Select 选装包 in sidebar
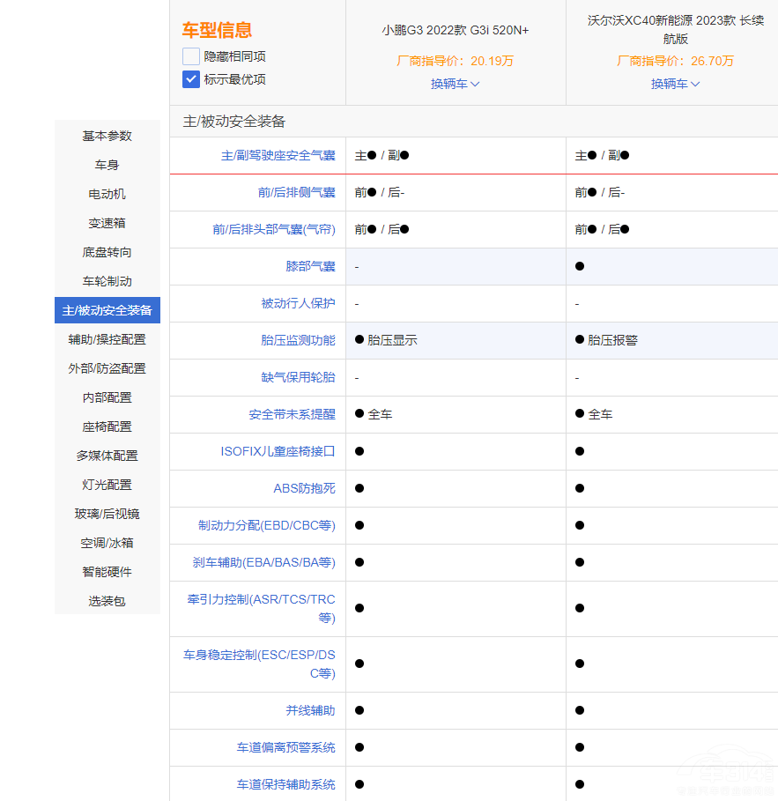This screenshot has width=778, height=801. click(x=107, y=601)
